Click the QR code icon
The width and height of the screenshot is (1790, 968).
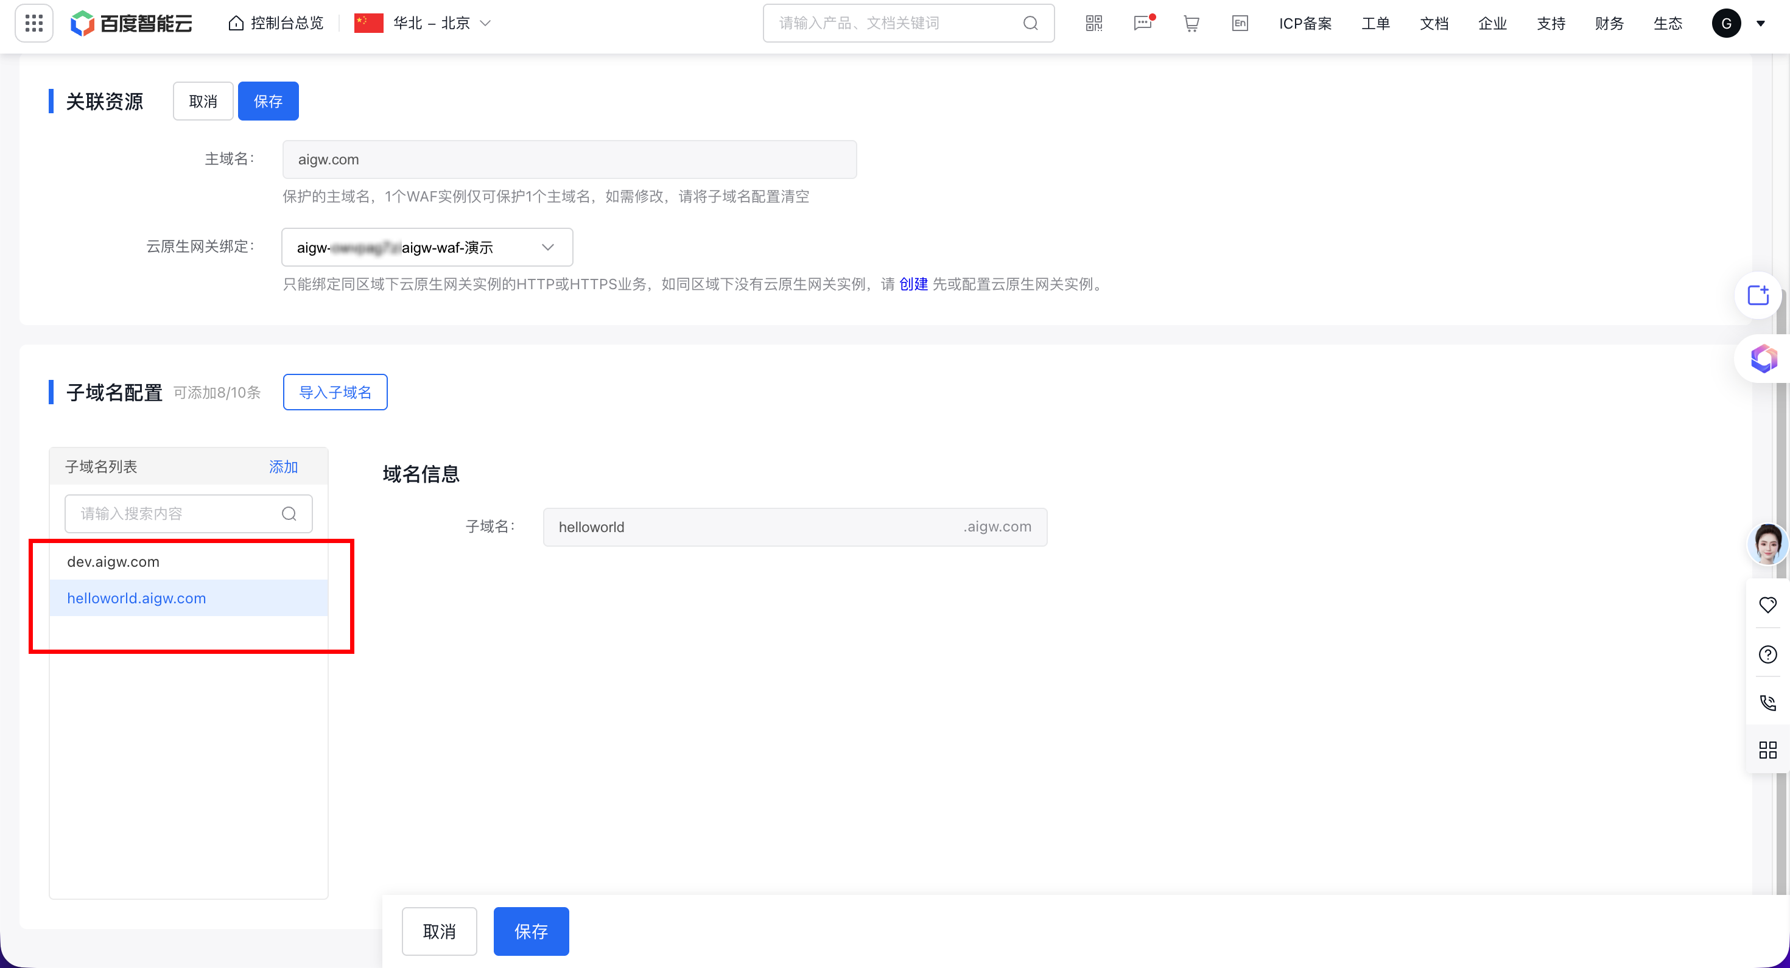1093,24
